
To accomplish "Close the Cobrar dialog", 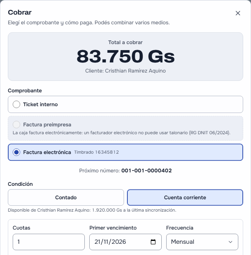I will click(x=238, y=13).
